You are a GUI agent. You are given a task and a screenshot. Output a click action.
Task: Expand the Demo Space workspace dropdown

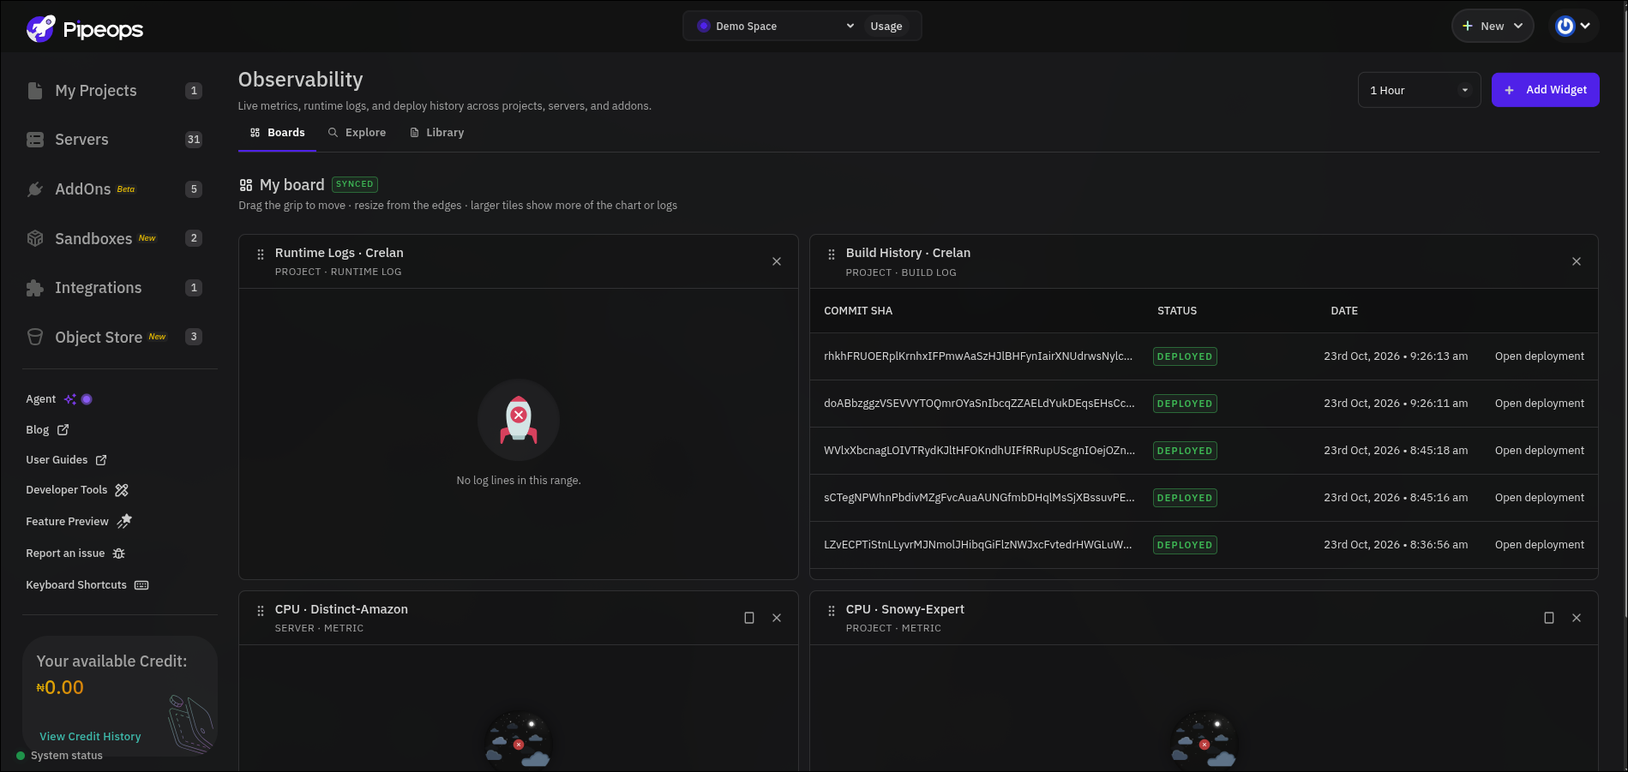(775, 26)
